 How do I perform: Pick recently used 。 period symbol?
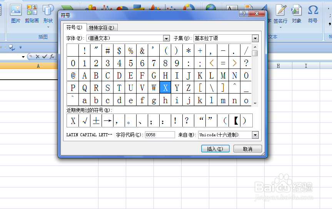click(131, 121)
